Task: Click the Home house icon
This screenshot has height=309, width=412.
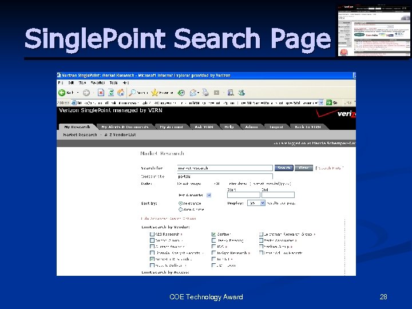Action: (x=121, y=93)
